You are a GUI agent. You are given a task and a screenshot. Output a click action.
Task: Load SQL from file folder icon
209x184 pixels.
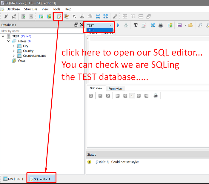(x=190, y=25)
